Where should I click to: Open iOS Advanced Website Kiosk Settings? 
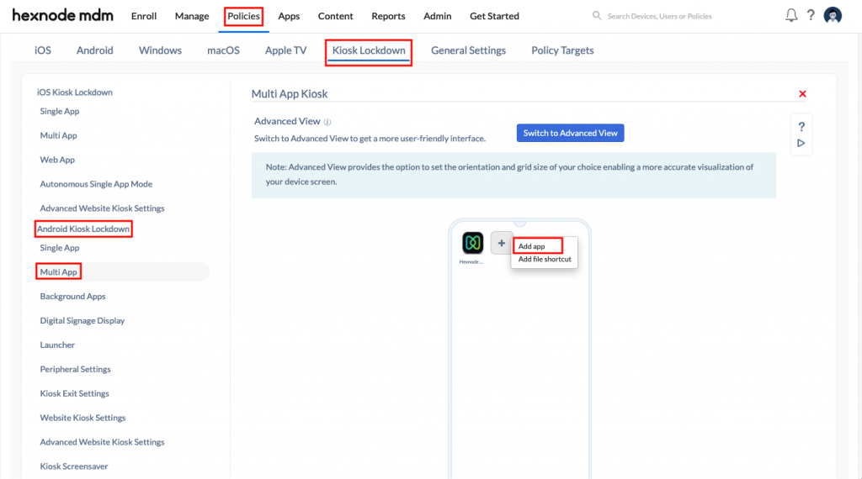(102, 208)
